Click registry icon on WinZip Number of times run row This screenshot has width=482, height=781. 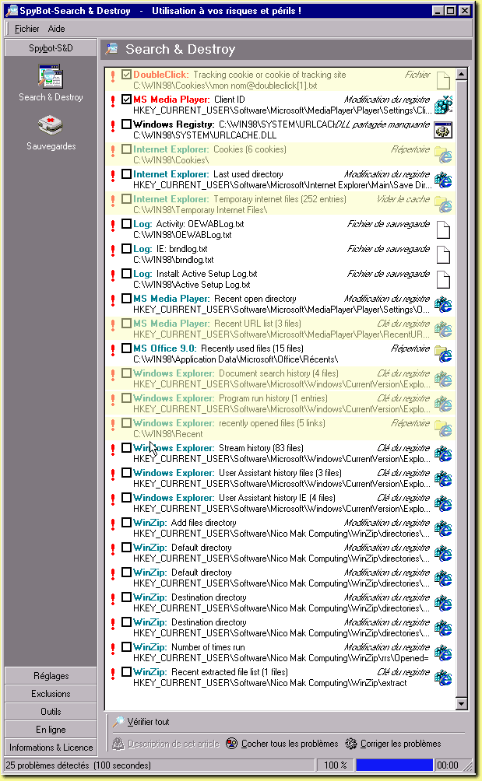coord(443,653)
